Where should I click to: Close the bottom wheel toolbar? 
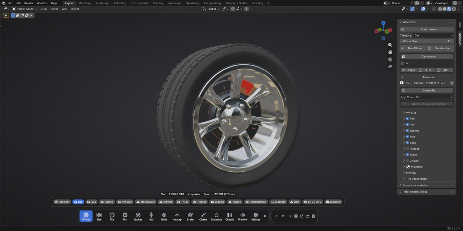(x=265, y=216)
